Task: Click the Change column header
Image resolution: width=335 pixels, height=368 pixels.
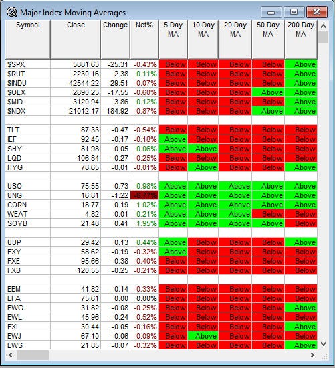Action: point(115,39)
